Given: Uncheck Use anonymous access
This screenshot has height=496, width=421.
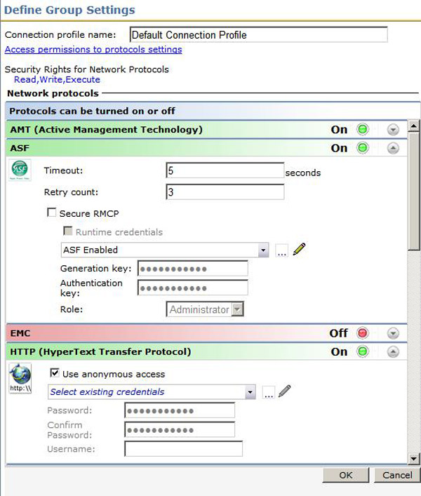Looking at the screenshot, I should tap(55, 374).
